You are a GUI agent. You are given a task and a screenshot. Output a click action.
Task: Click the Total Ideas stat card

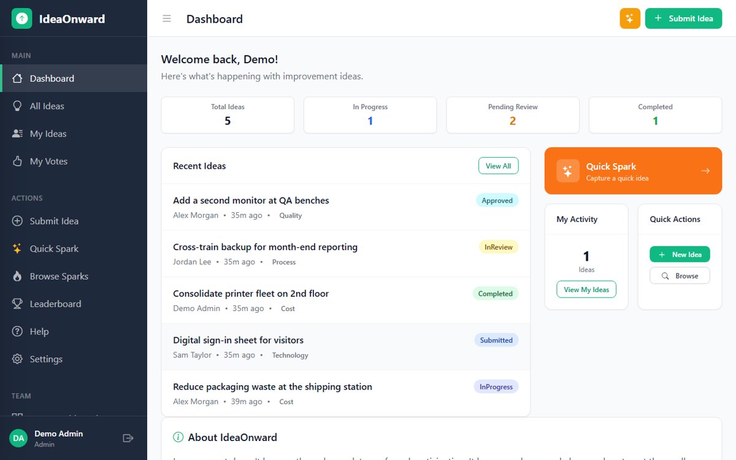(228, 115)
